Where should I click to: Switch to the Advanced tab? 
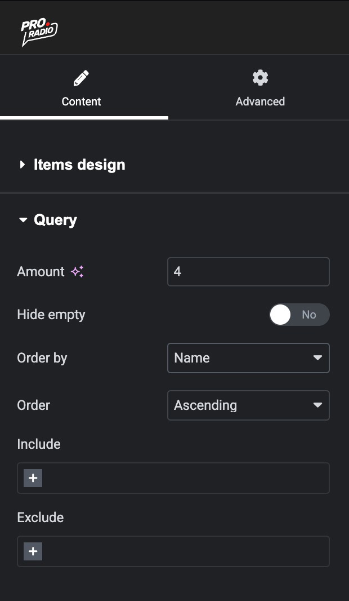pyautogui.click(x=260, y=101)
